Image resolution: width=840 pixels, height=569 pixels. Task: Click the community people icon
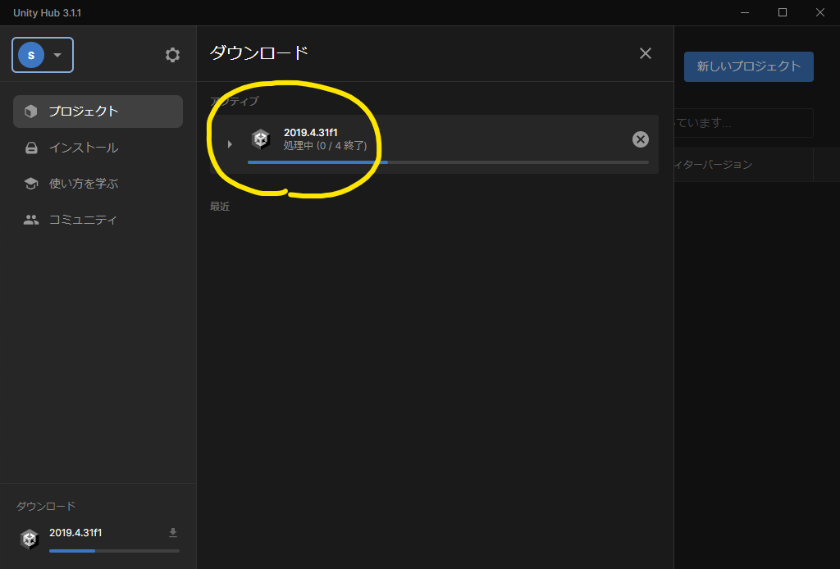click(31, 220)
